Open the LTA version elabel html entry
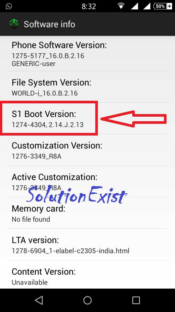This screenshot has height=312, width=175. 87,244
